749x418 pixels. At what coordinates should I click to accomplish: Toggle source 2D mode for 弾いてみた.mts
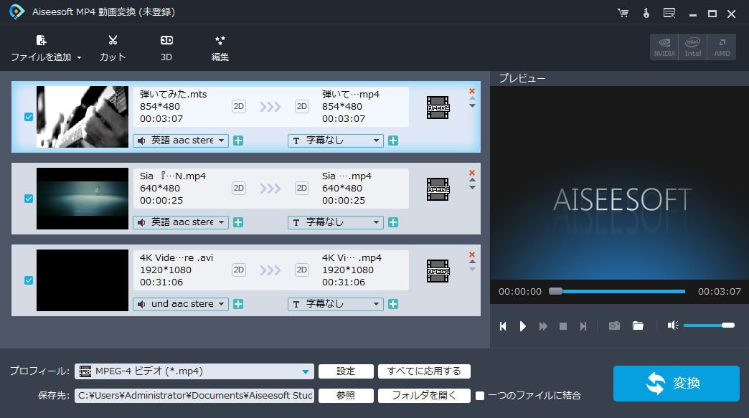tap(238, 106)
